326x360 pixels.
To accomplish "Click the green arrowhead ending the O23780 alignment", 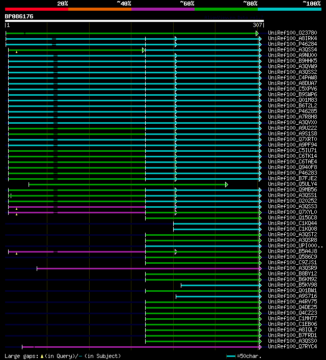I will pos(257,33).
